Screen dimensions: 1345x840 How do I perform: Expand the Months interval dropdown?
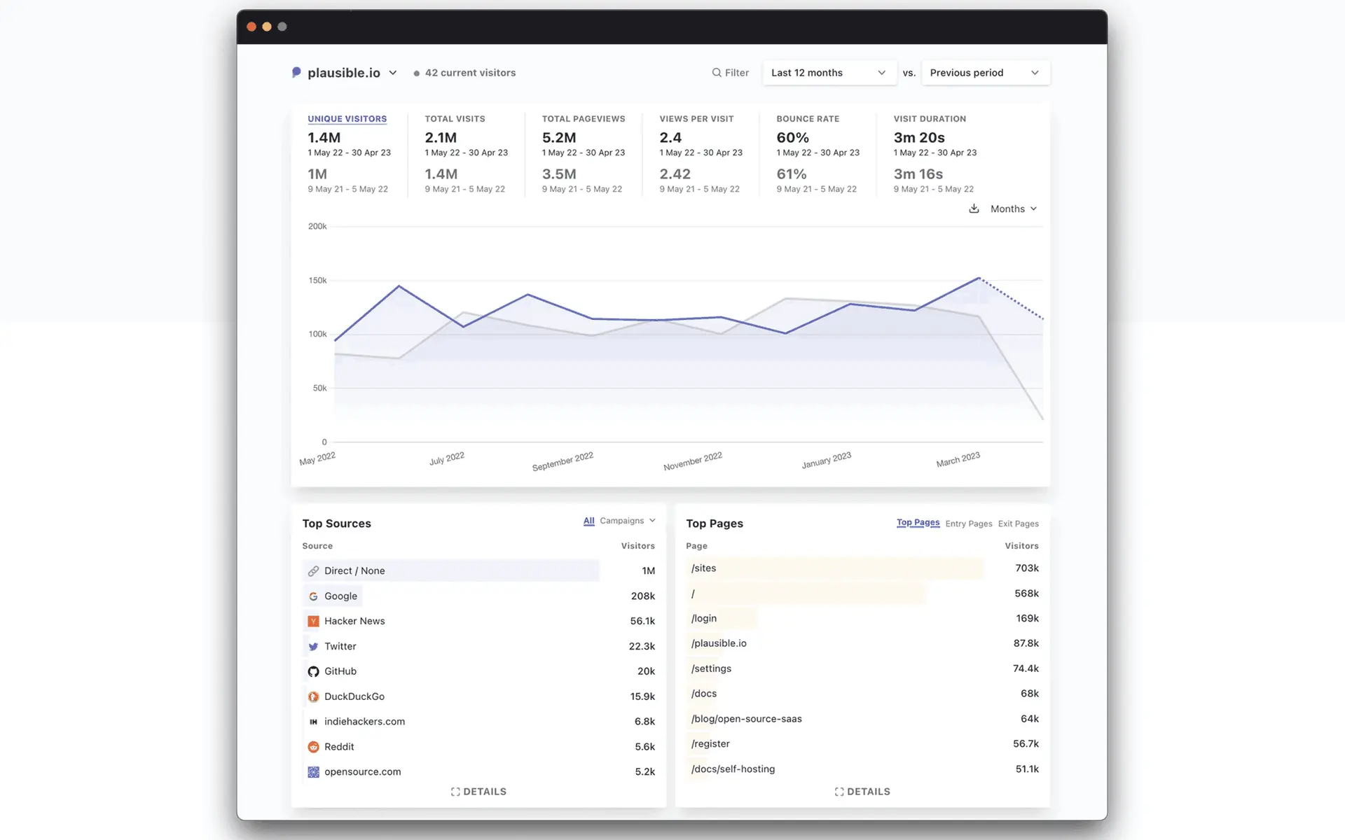pos(1013,209)
